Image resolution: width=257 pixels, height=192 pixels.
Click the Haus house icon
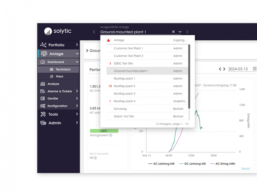pyautogui.click(x=52, y=76)
